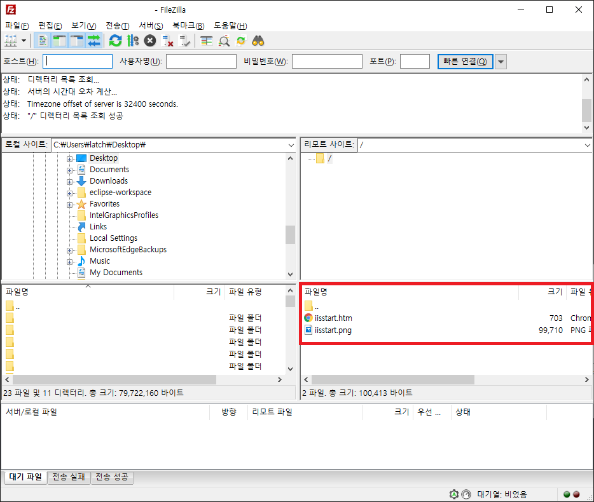Screen dimensions: 594x502
Task: Open the 편집(E) menu
Action: coord(50,25)
